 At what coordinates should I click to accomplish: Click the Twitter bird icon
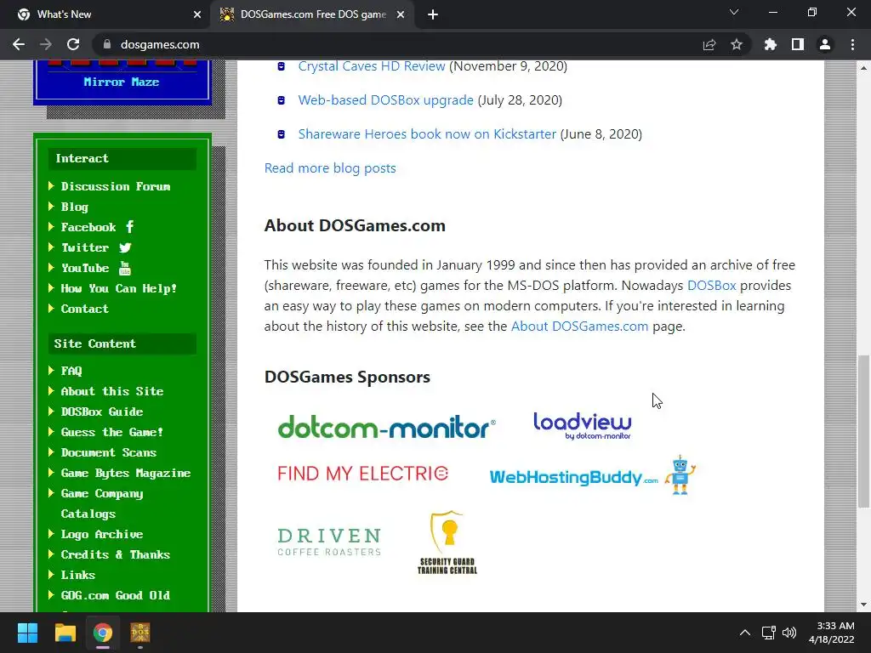tap(125, 247)
